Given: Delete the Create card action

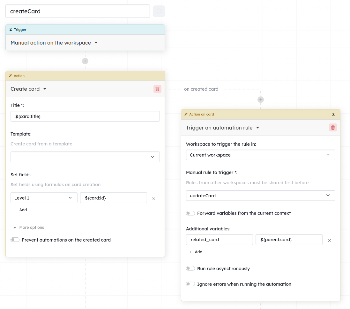Looking at the screenshot, I should 157,89.
